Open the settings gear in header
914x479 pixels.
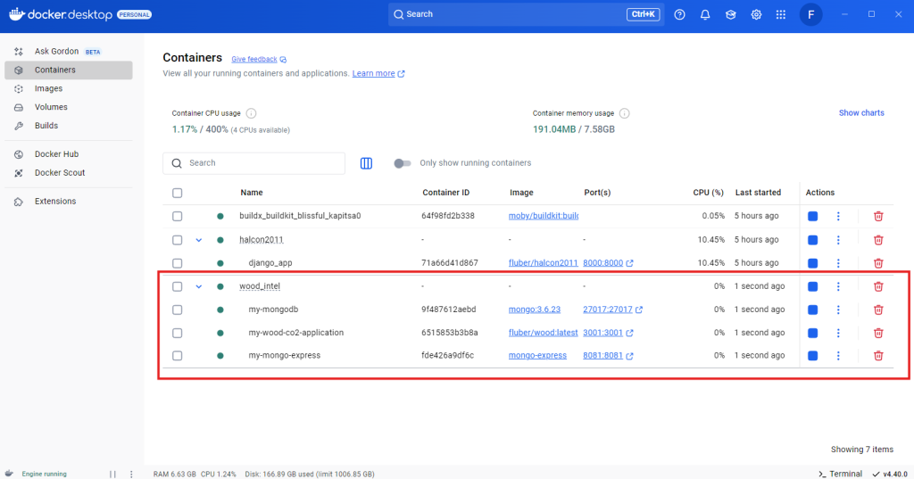point(756,14)
